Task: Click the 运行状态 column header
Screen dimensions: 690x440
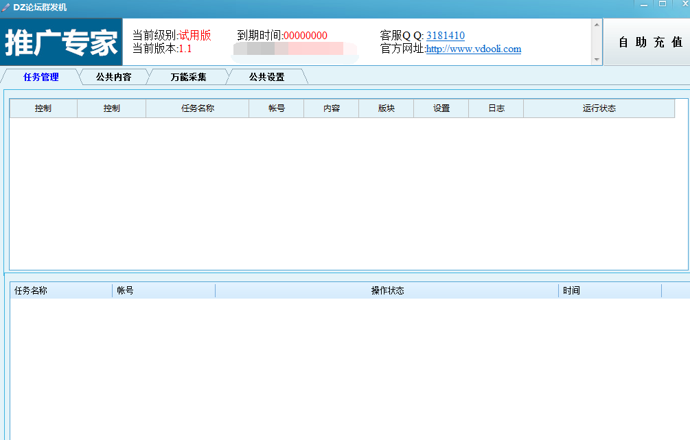Action: (599, 108)
